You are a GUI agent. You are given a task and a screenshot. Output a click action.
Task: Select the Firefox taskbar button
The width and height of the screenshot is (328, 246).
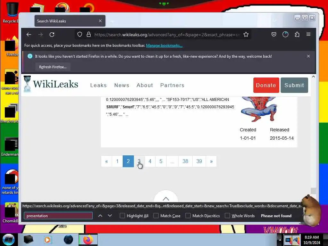[88, 240]
